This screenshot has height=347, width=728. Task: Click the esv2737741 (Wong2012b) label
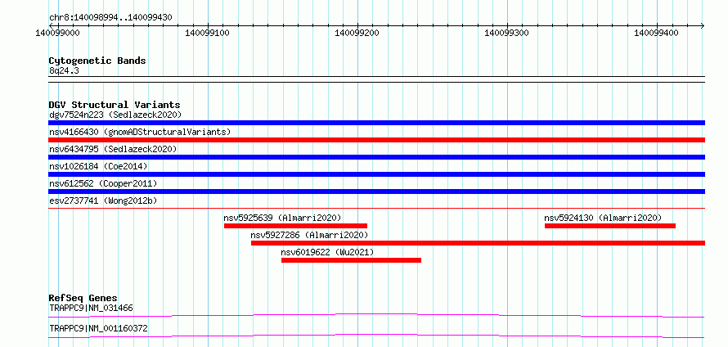point(103,201)
